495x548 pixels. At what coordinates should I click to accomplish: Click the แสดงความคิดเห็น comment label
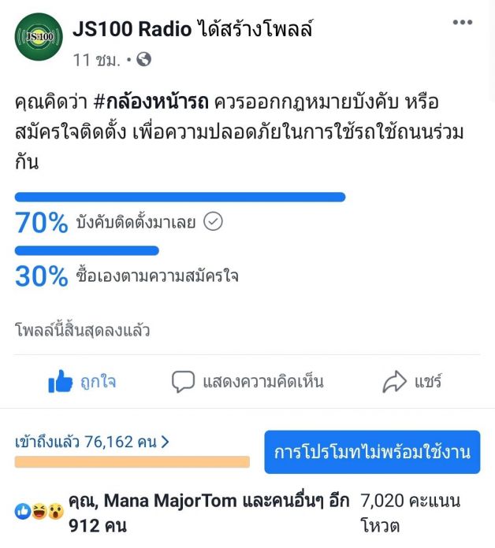click(263, 383)
